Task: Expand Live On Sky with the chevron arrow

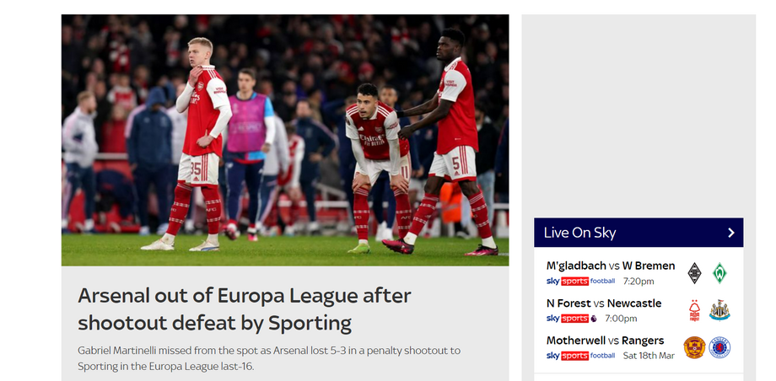Action: [x=731, y=233]
